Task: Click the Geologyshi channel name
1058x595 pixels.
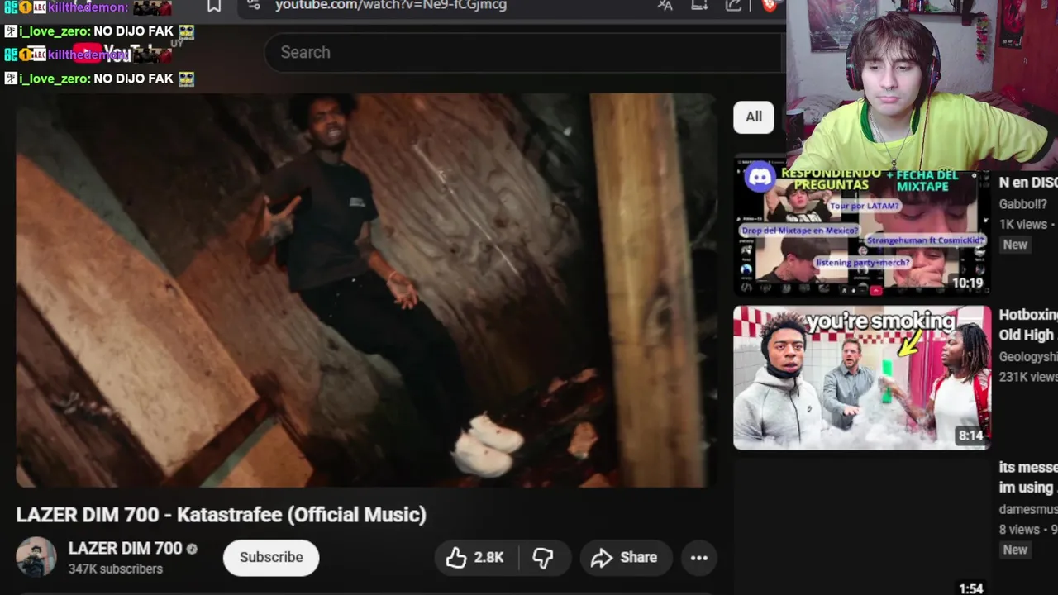Action: coord(1028,357)
